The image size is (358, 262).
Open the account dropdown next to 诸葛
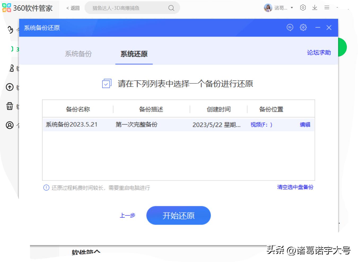(292, 8)
